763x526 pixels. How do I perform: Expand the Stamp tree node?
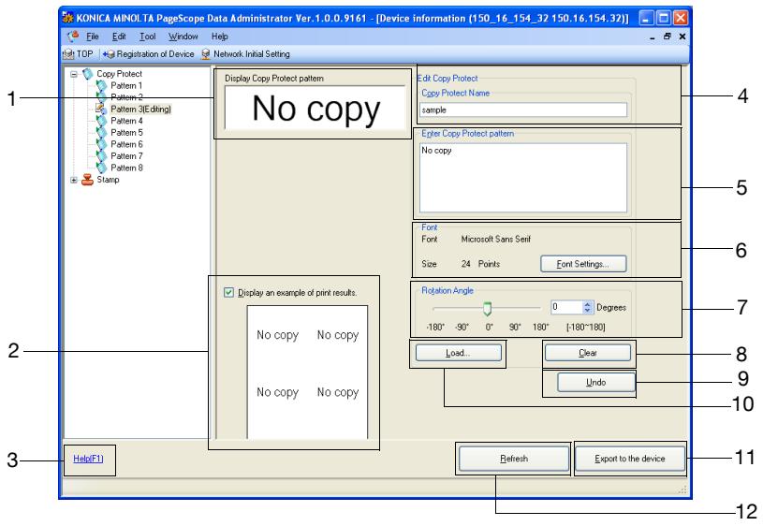tap(73, 180)
